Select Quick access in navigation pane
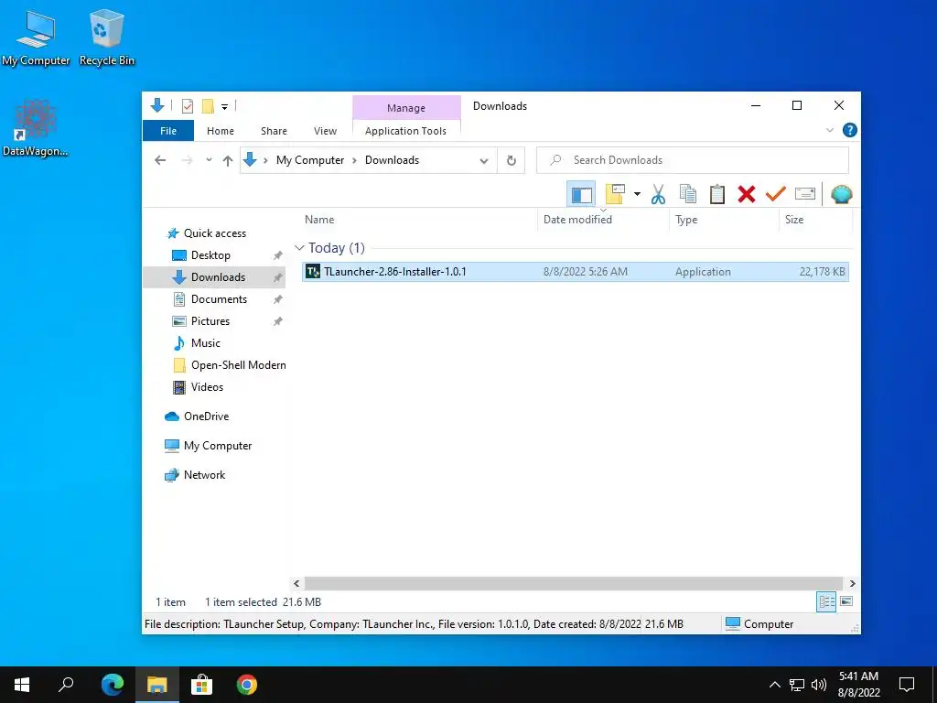The image size is (937, 703). tap(214, 233)
